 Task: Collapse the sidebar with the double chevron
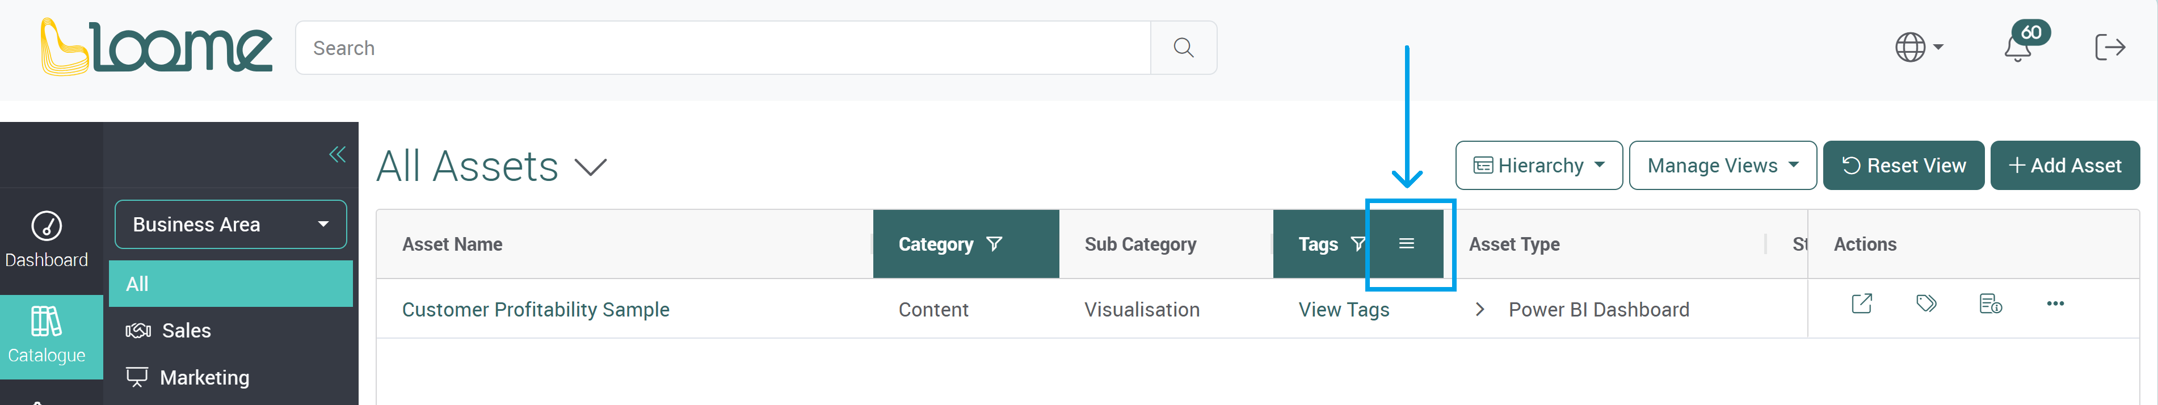pyautogui.click(x=336, y=154)
